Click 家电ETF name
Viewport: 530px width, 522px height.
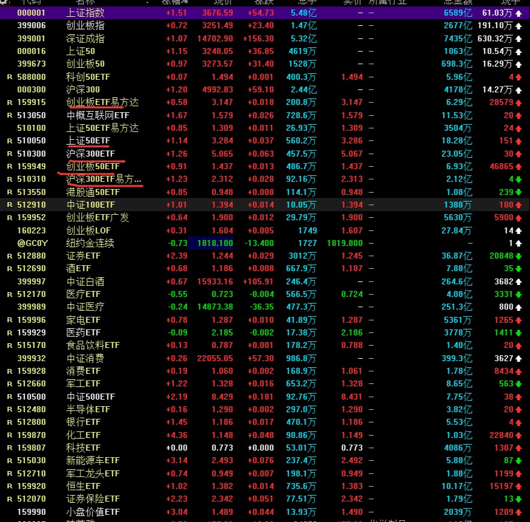(x=83, y=320)
